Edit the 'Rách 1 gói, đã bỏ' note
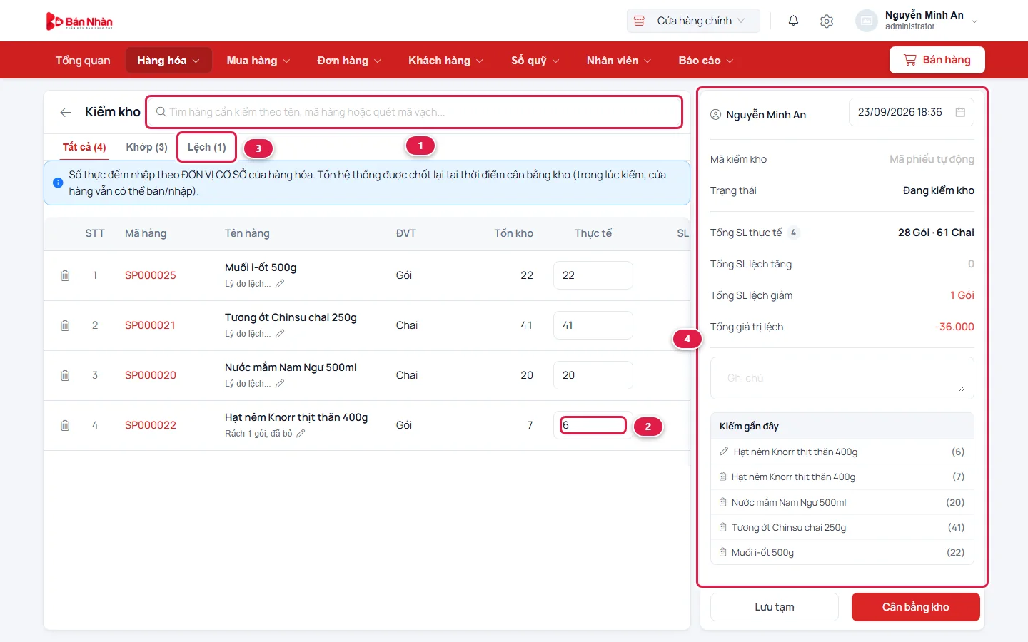Image resolution: width=1028 pixels, height=642 pixels. [x=301, y=434]
